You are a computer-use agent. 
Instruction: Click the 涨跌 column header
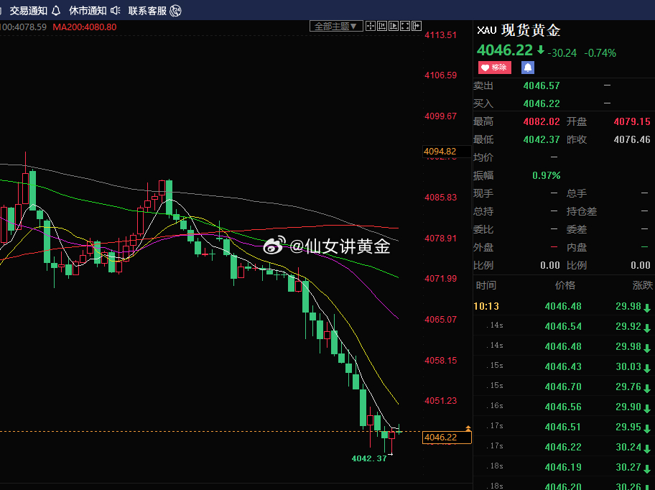pyautogui.click(x=643, y=285)
